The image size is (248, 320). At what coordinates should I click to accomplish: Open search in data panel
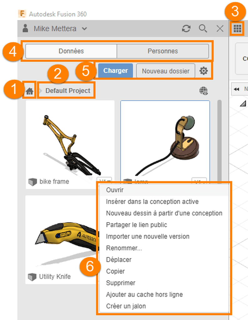coord(203,28)
